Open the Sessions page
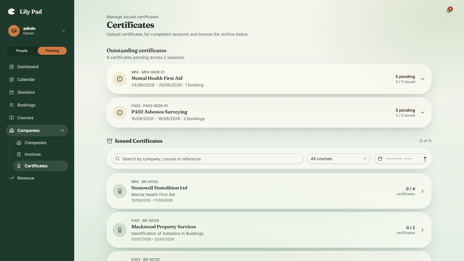464x261 pixels. 37,92
